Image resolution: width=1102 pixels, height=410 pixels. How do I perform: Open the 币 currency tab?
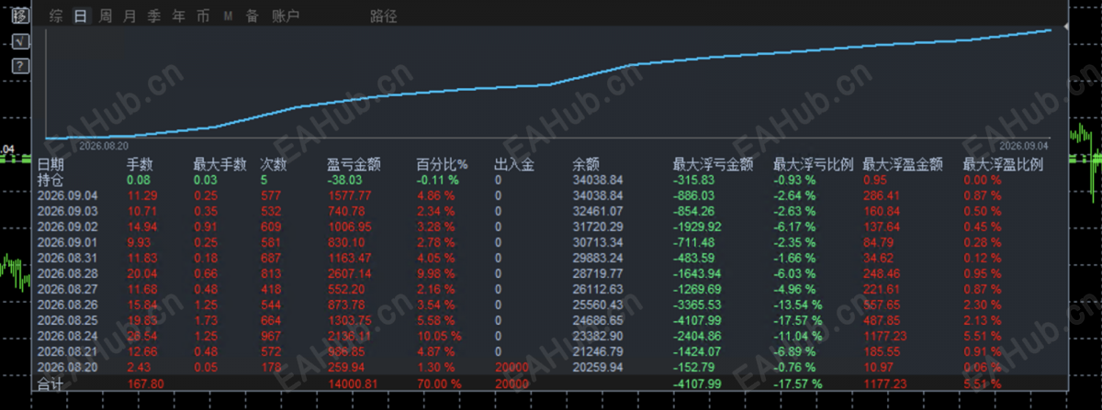(x=202, y=16)
